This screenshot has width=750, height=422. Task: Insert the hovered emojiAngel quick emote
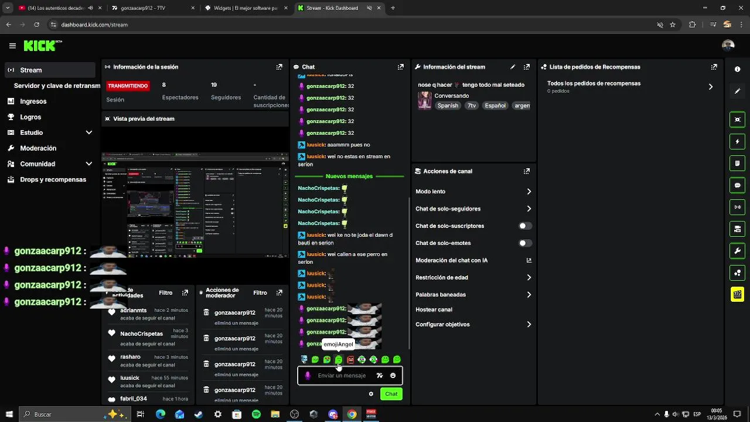[x=339, y=359]
